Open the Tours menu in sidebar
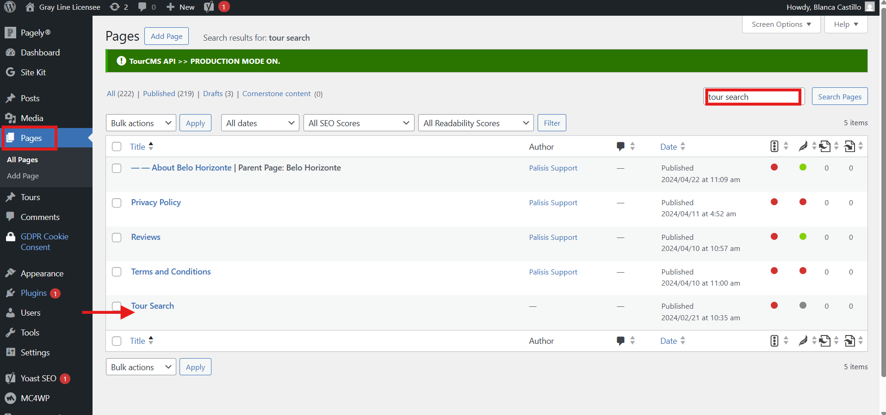The width and height of the screenshot is (886, 415). [30, 197]
